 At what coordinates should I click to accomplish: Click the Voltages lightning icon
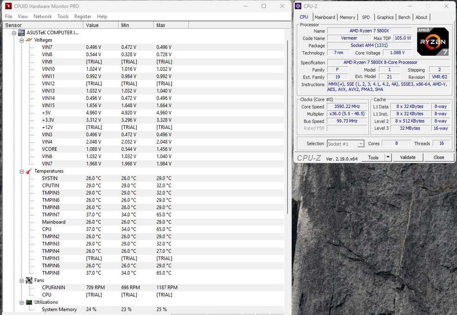(29, 40)
